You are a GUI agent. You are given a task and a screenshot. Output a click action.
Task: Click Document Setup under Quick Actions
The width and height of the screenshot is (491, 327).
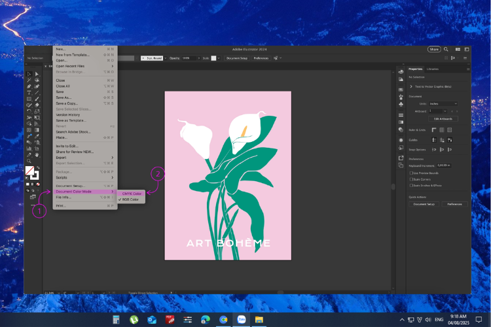(424, 204)
